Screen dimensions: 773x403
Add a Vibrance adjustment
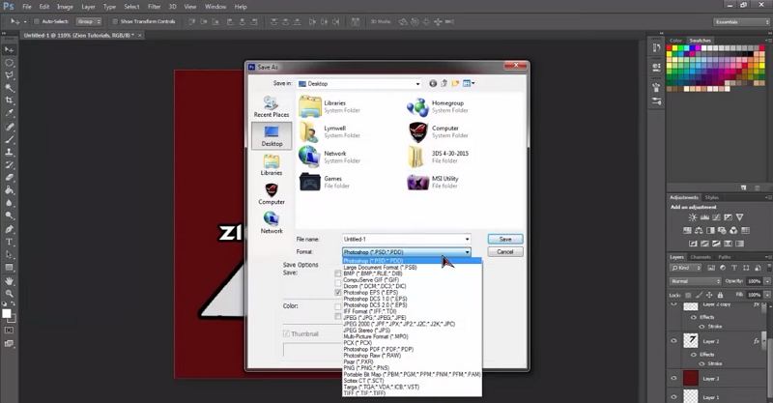click(739, 217)
